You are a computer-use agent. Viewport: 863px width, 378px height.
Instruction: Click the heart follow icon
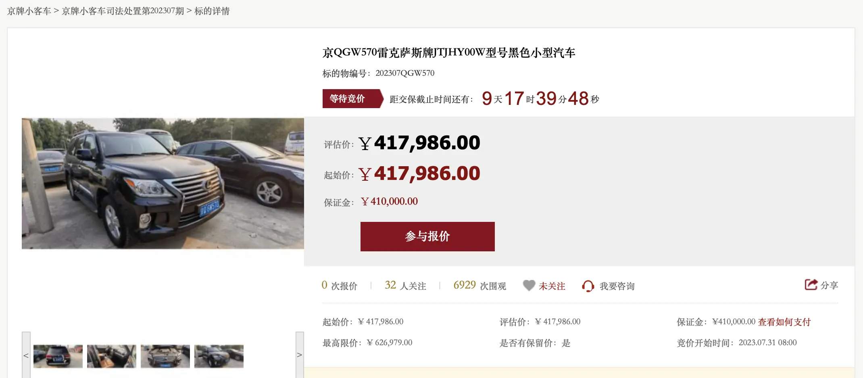(x=529, y=286)
